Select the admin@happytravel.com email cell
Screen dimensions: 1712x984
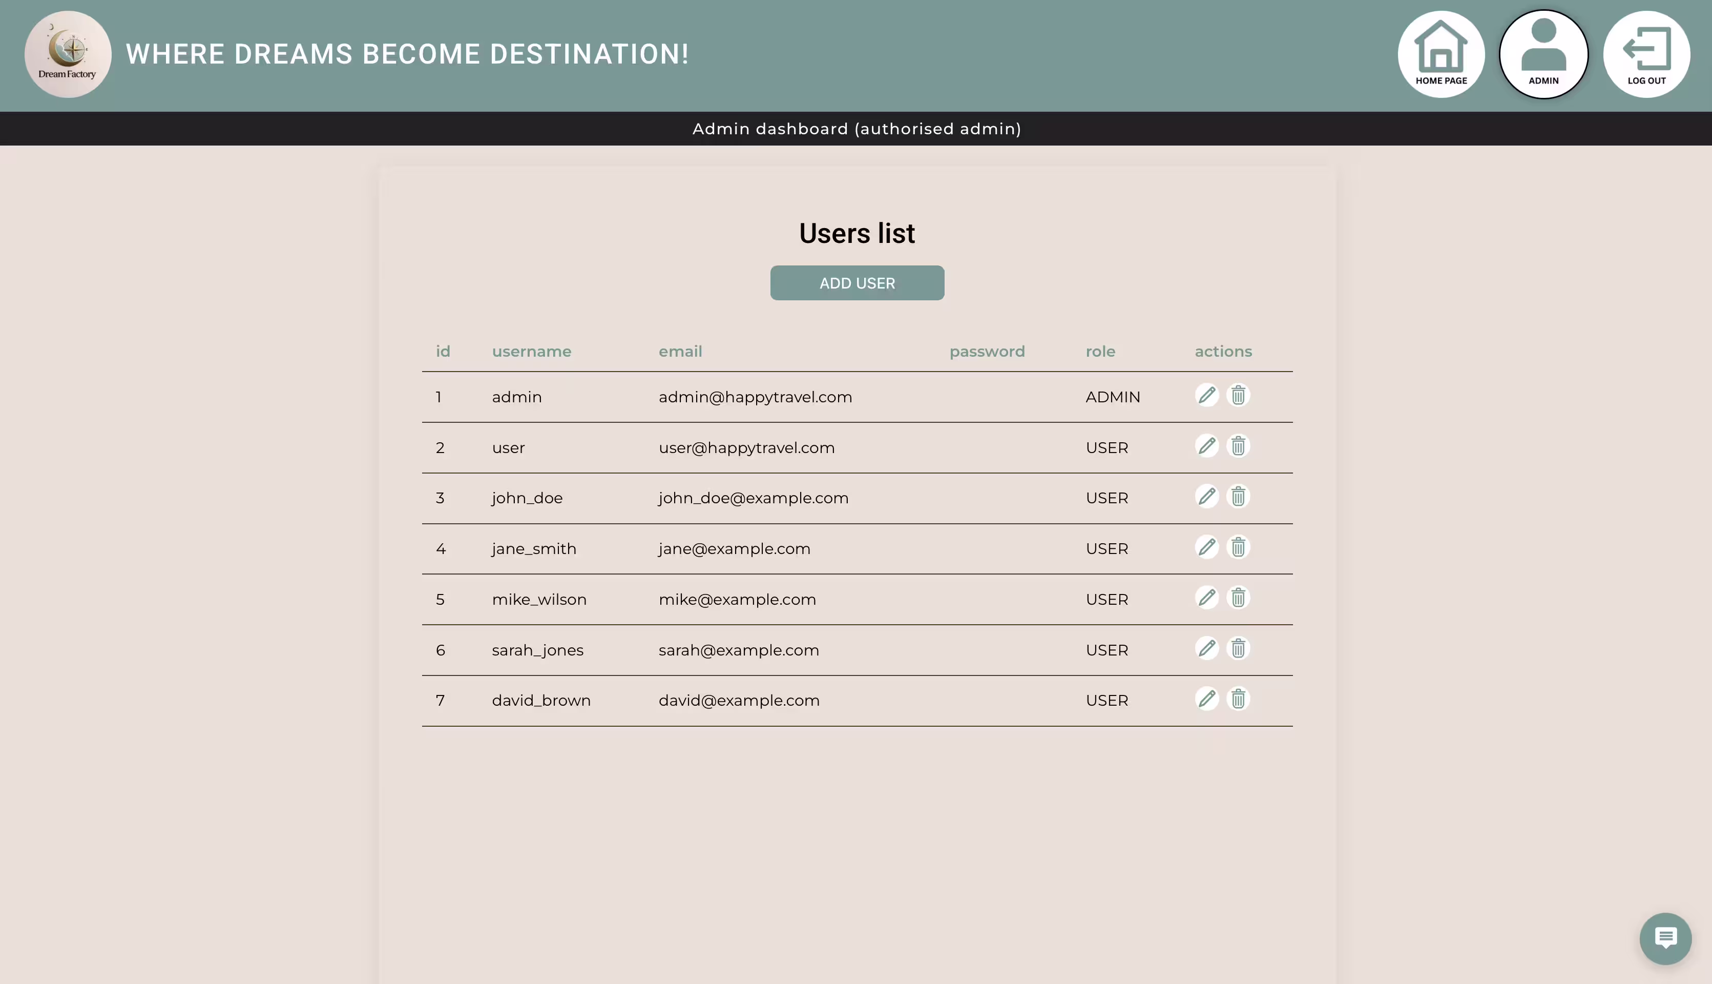tap(755, 397)
